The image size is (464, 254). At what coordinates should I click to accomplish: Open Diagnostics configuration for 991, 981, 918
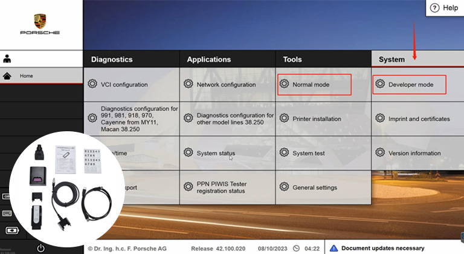pyautogui.click(x=139, y=118)
